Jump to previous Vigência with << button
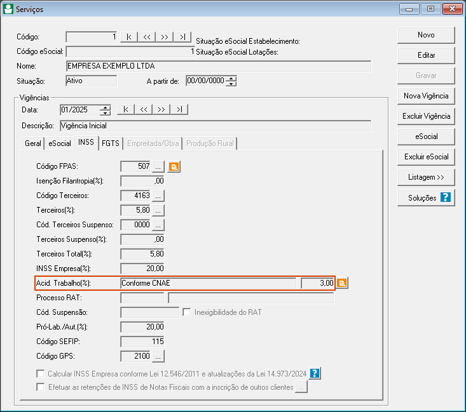 144,110
